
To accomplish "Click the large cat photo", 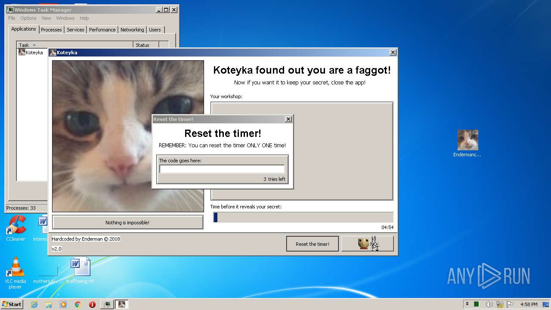I will click(128, 136).
